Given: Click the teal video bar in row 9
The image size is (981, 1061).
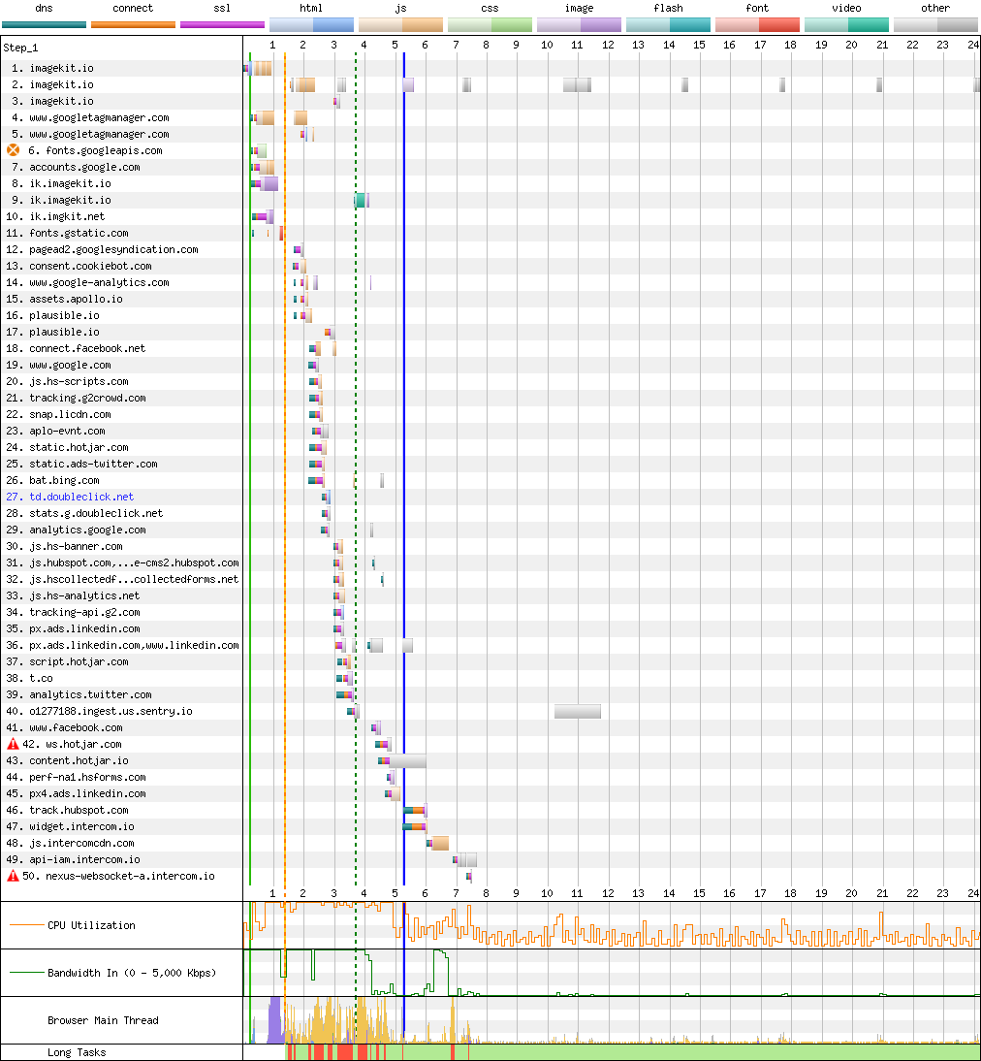Looking at the screenshot, I should tap(360, 200).
